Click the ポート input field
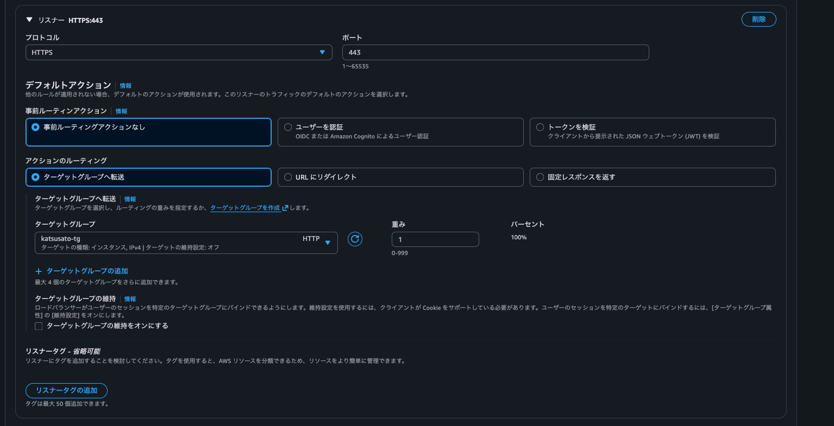This screenshot has height=426, width=834. [495, 52]
